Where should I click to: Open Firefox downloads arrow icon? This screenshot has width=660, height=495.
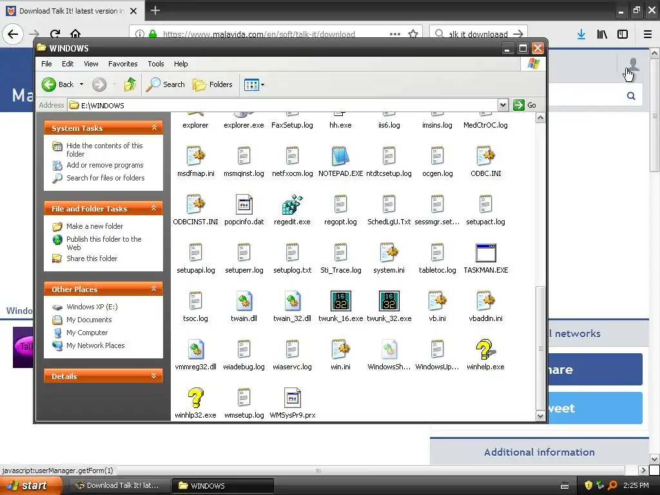pyautogui.click(x=581, y=34)
